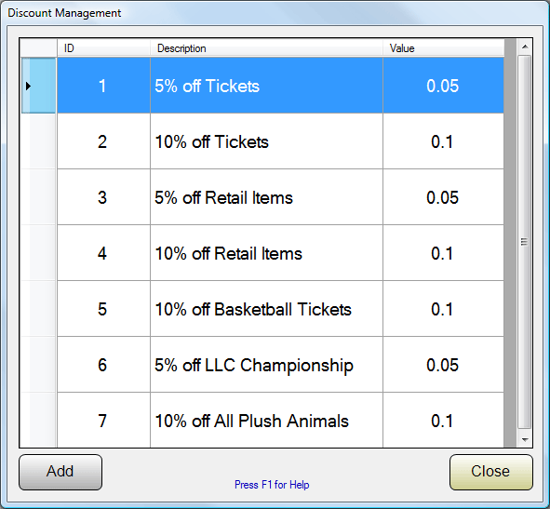Click the scrollbar down arrow
This screenshot has width=550, height=509.
pyautogui.click(x=525, y=439)
